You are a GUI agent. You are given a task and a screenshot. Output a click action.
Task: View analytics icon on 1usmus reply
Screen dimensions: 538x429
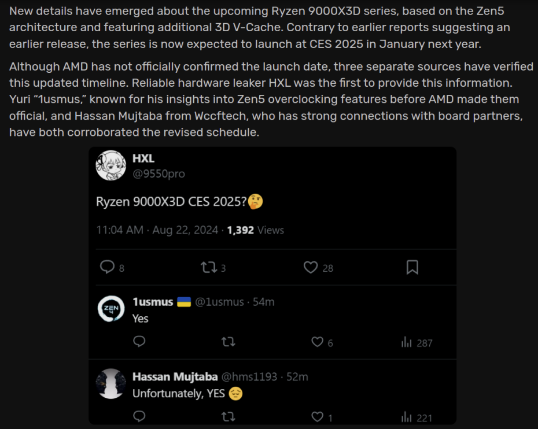(407, 342)
